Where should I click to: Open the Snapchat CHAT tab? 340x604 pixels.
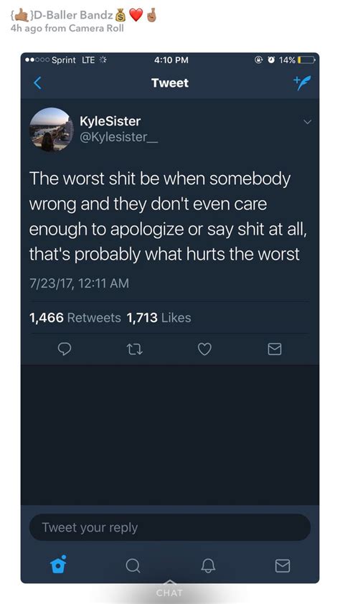tap(169, 590)
